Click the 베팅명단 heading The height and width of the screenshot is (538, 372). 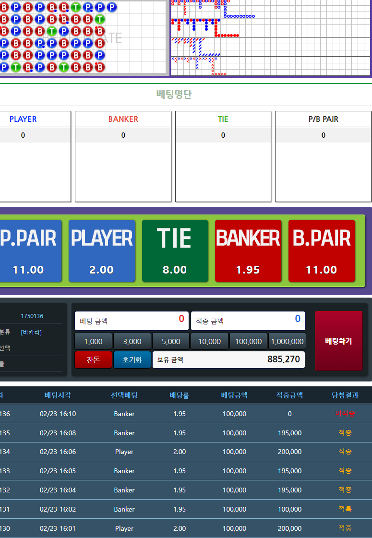pos(174,94)
